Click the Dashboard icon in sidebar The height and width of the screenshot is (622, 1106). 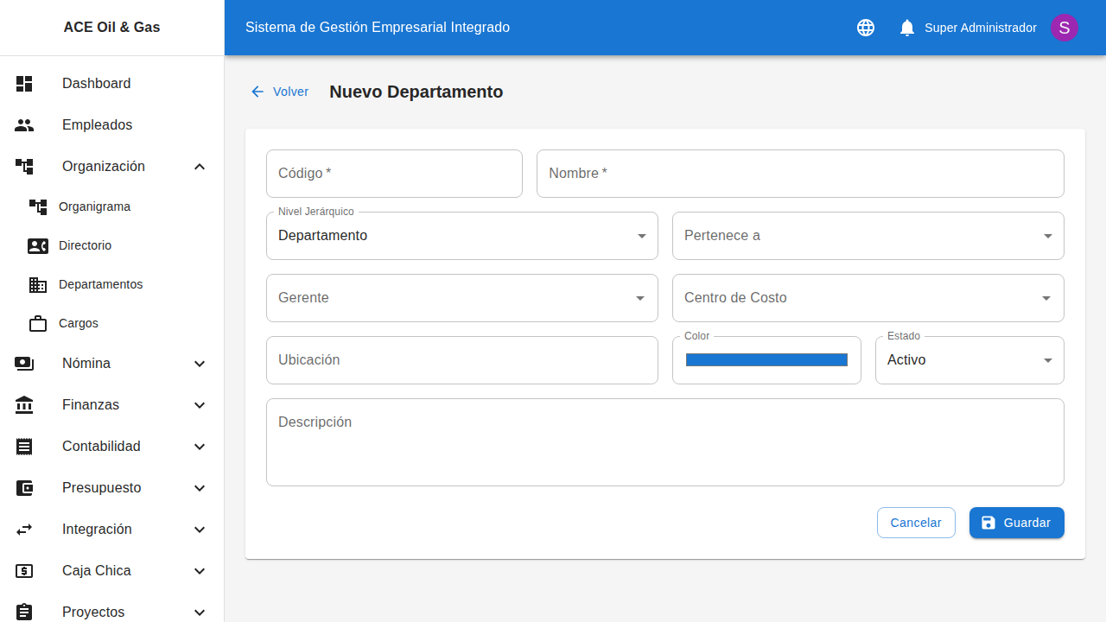pyautogui.click(x=24, y=83)
